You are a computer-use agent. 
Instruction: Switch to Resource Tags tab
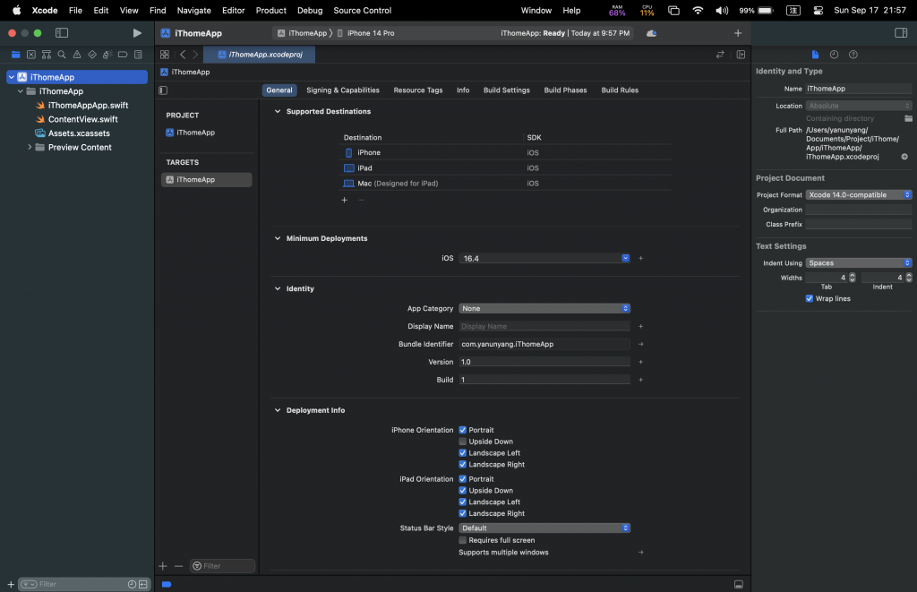point(418,90)
